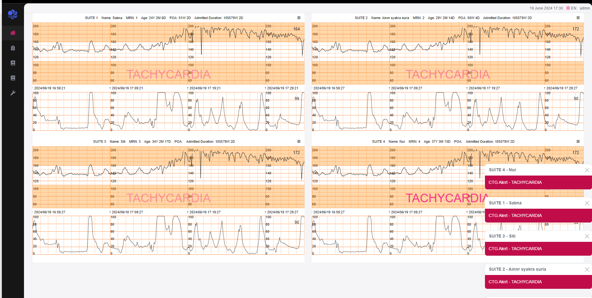Image resolution: width=592 pixels, height=298 pixels.
Task: Click the admin user label
Action: coord(585,8)
